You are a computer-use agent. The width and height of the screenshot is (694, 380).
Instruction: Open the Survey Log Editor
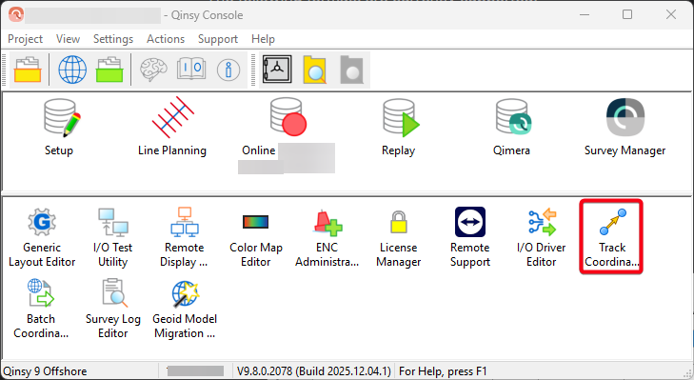click(x=113, y=310)
